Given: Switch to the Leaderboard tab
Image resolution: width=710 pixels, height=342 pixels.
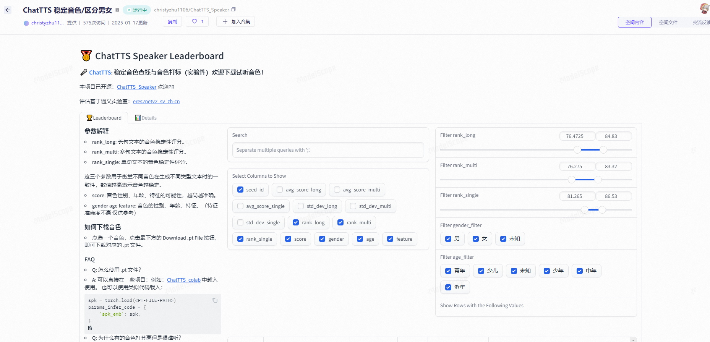Looking at the screenshot, I should pyautogui.click(x=104, y=118).
